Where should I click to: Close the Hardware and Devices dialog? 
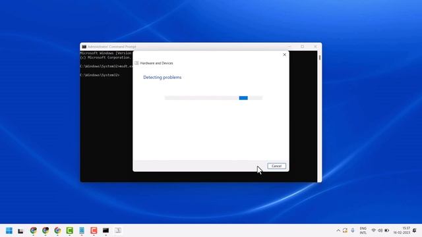click(x=284, y=55)
